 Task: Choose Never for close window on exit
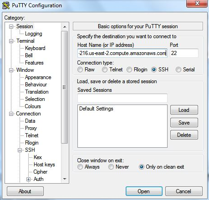tap(111, 167)
